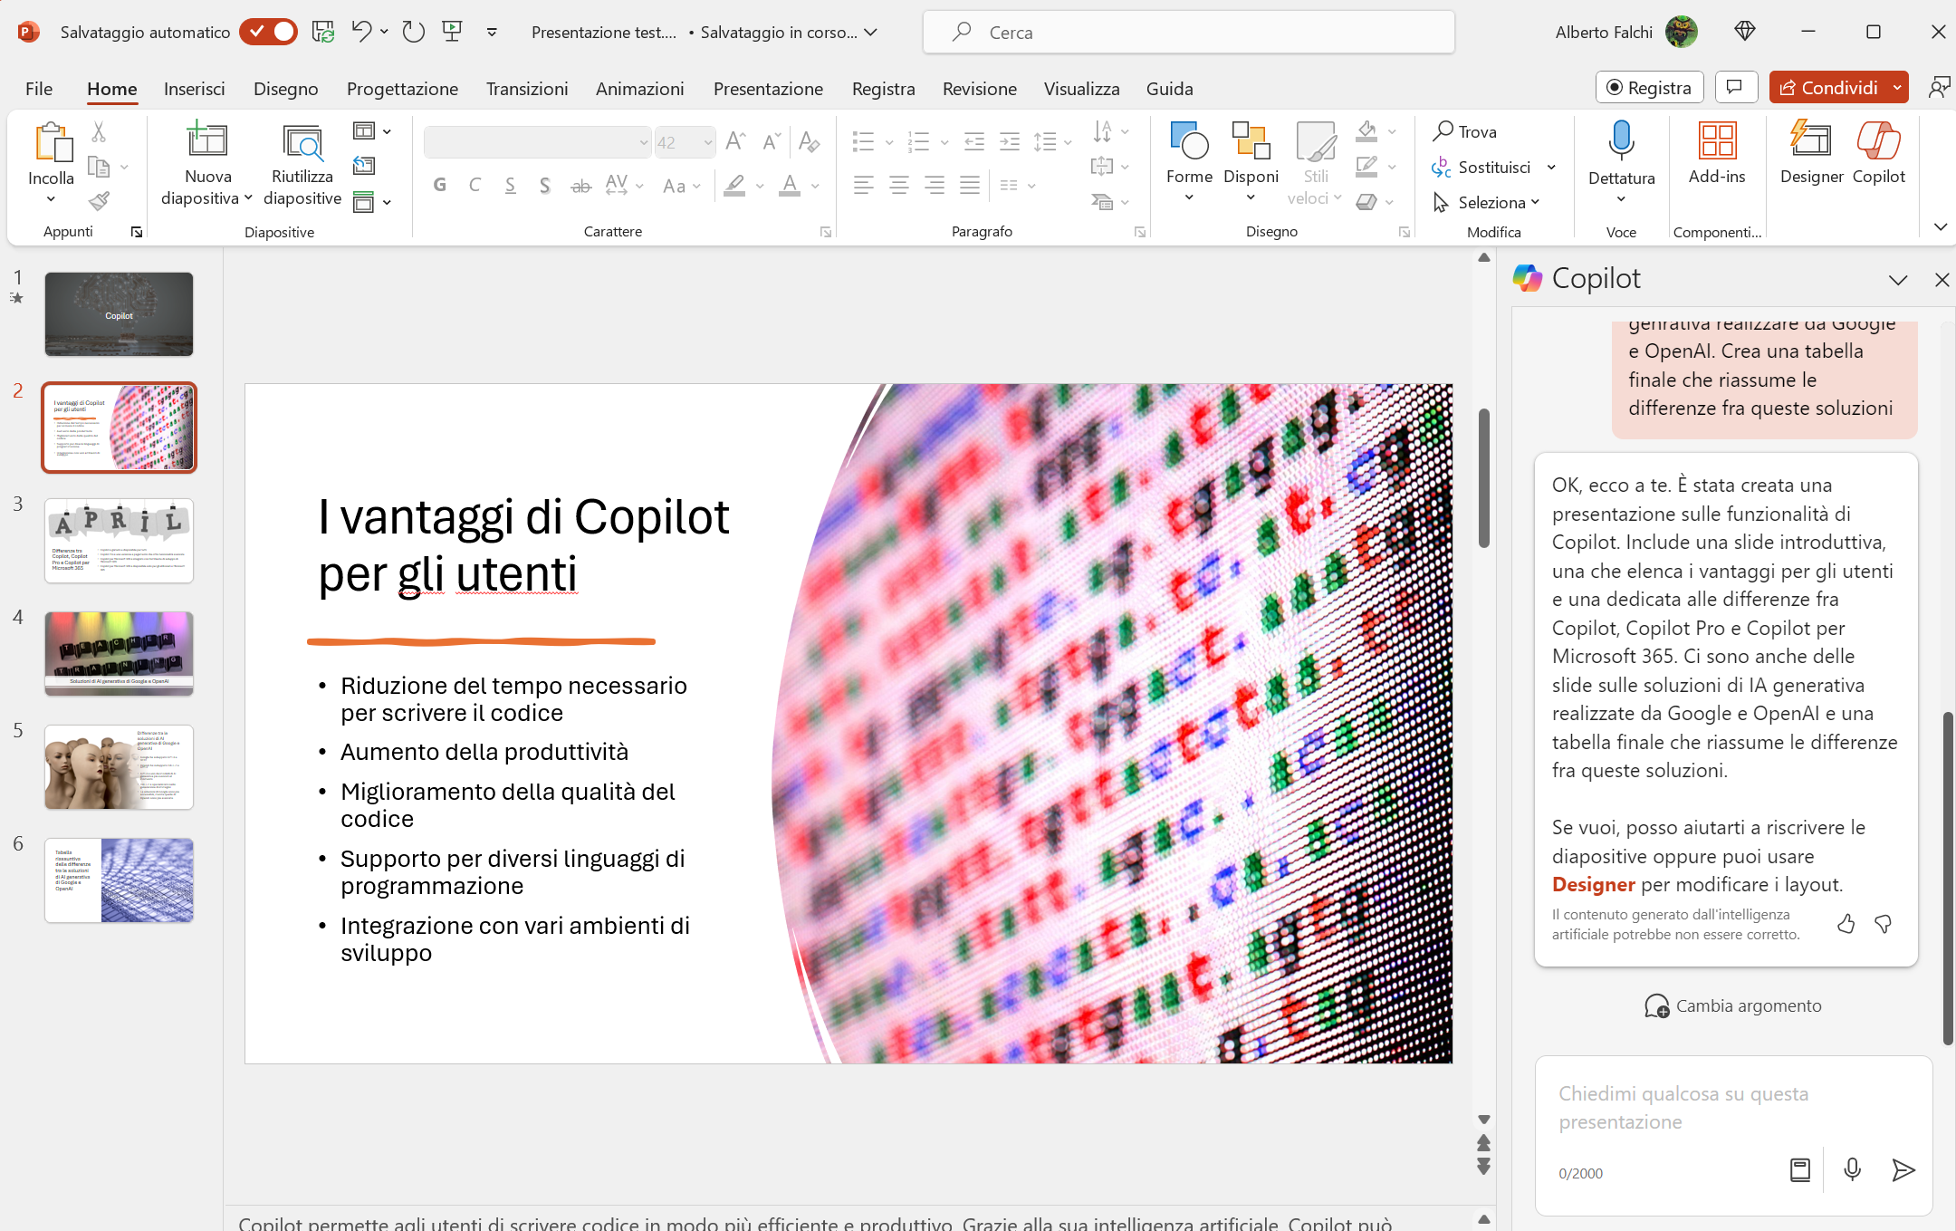
Task: Click the Undo arrow icon
Action: (x=361, y=32)
